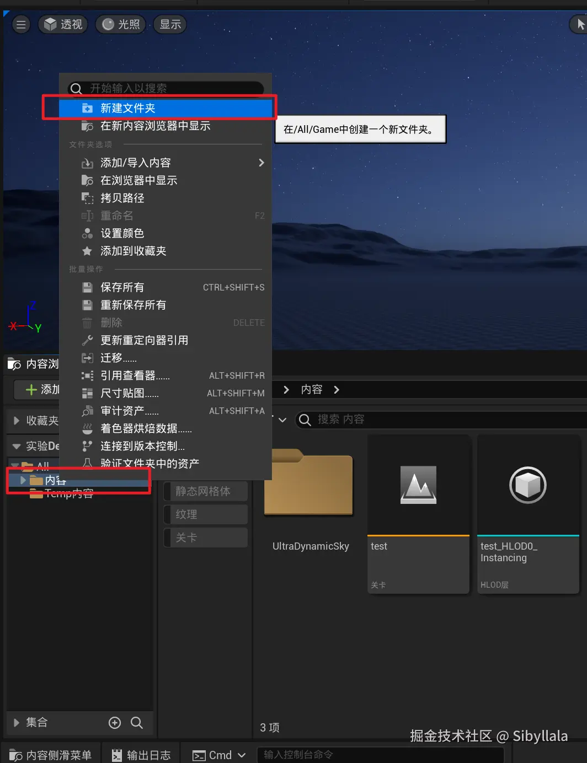Select the UltraDynamicSky folder thumbnail

(308, 482)
